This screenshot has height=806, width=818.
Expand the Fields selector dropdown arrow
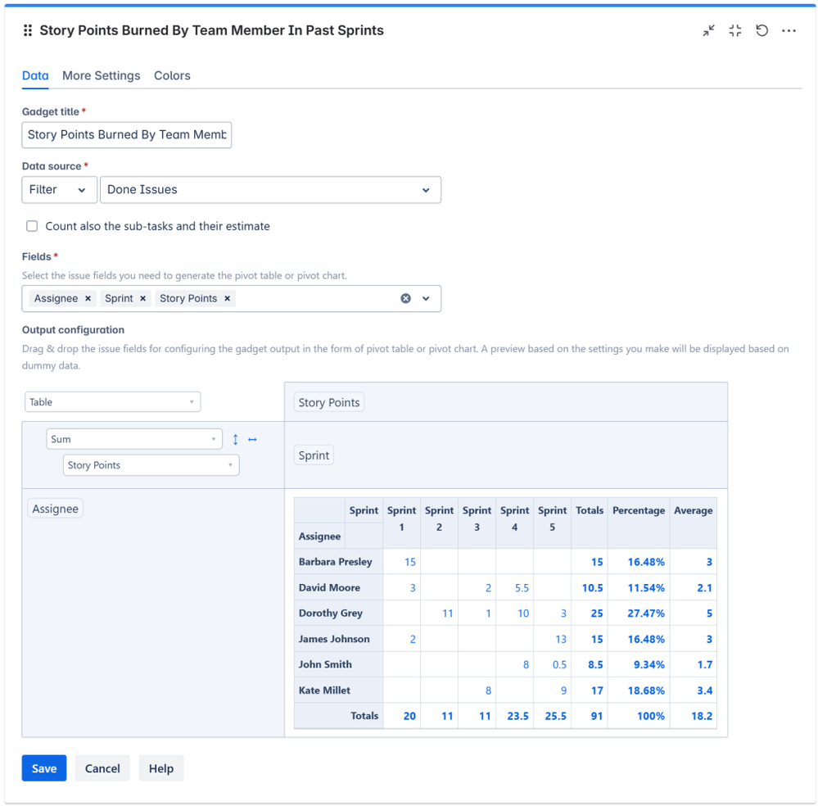[x=427, y=299]
